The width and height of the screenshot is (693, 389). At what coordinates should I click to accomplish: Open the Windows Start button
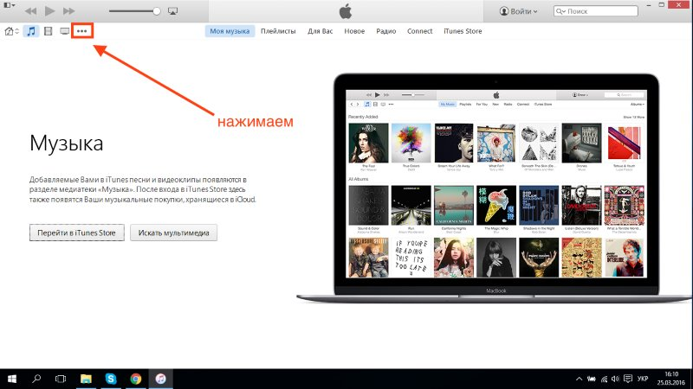12,379
